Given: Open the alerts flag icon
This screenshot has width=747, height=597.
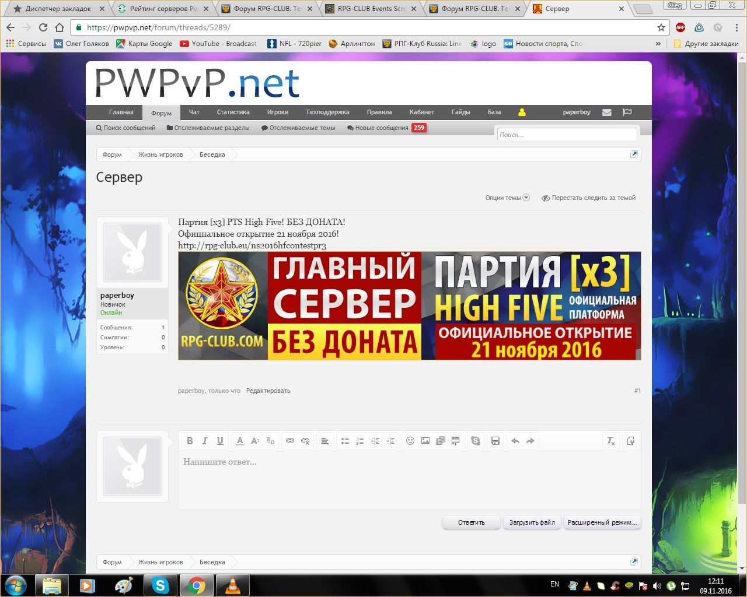Looking at the screenshot, I should 627,113.
